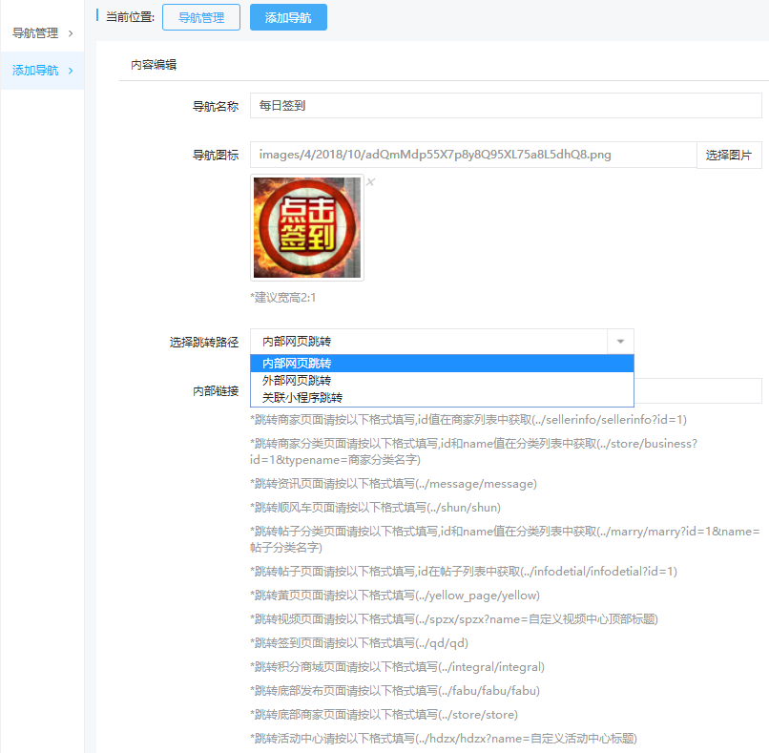Viewport: 769px width, 753px height.
Task: Click the 当前位置: label
Action: pos(130,17)
